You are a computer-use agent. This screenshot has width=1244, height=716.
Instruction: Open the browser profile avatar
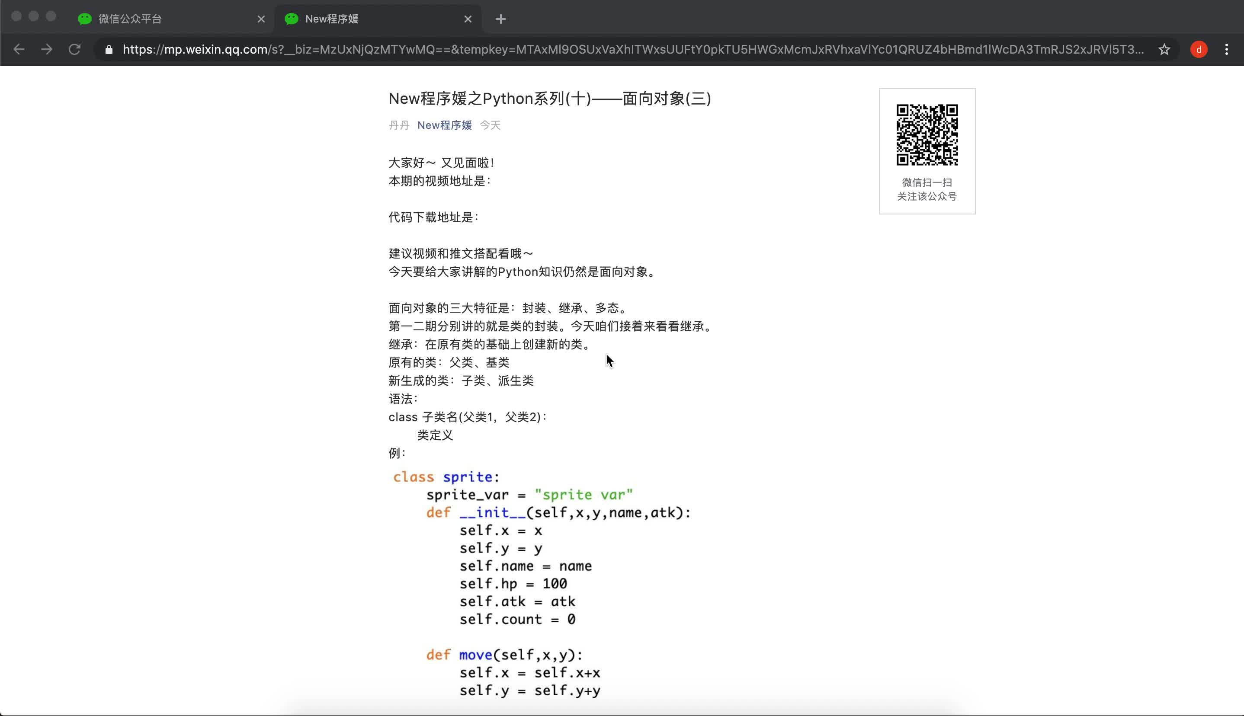[x=1198, y=49]
